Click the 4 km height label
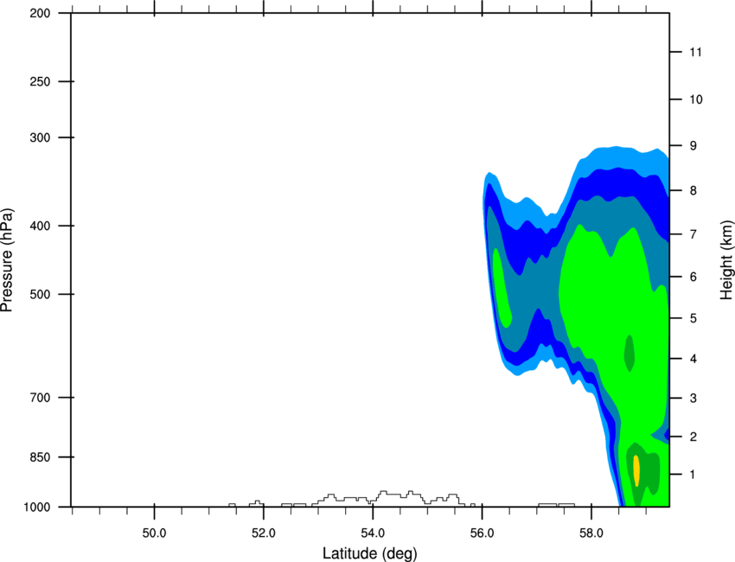 (x=693, y=359)
